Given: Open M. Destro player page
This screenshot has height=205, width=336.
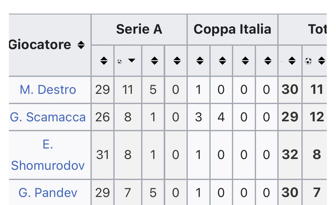Looking at the screenshot, I should [x=48, y=90].
